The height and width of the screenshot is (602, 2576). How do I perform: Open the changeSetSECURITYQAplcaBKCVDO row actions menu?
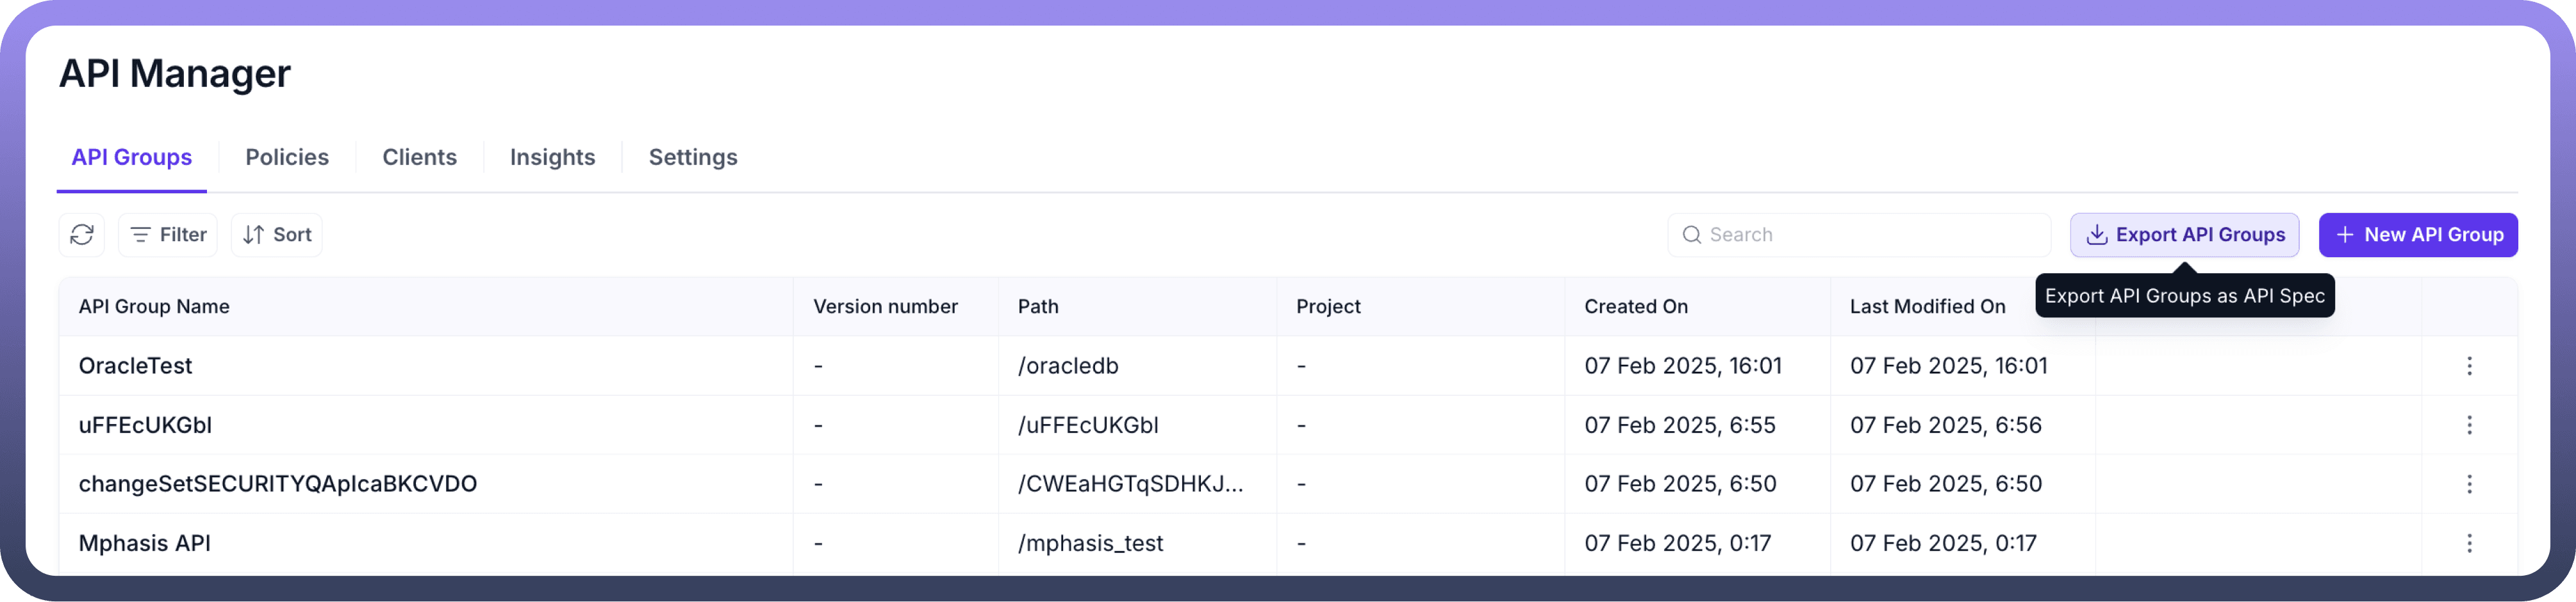pos(2469,484)
